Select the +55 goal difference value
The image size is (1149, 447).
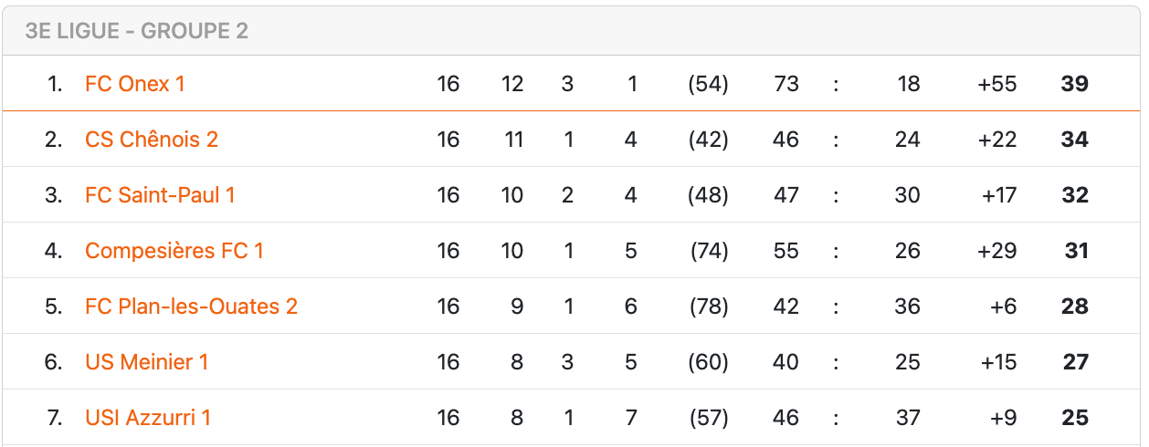[x=996, y=84]
